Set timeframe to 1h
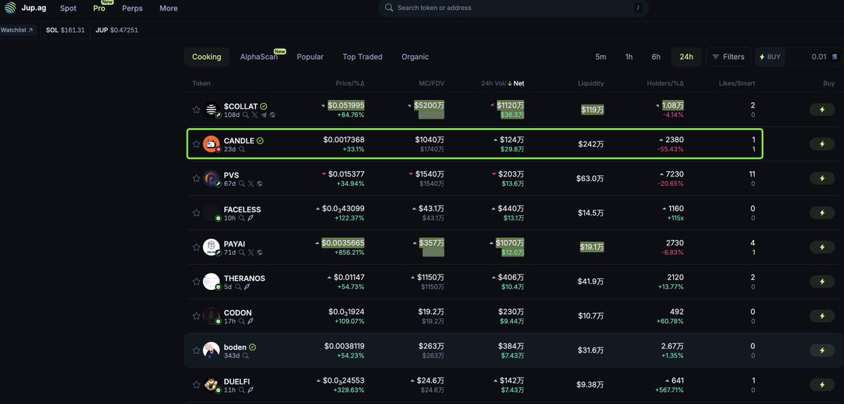This screenshot has width=844, height=404. tap(629, 57)
